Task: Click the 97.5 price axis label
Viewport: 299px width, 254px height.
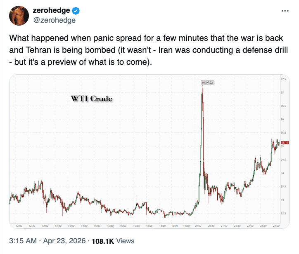Action: [284, 79]
